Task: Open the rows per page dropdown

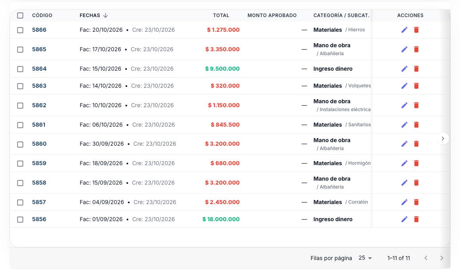Action: (x=365, y=258)
